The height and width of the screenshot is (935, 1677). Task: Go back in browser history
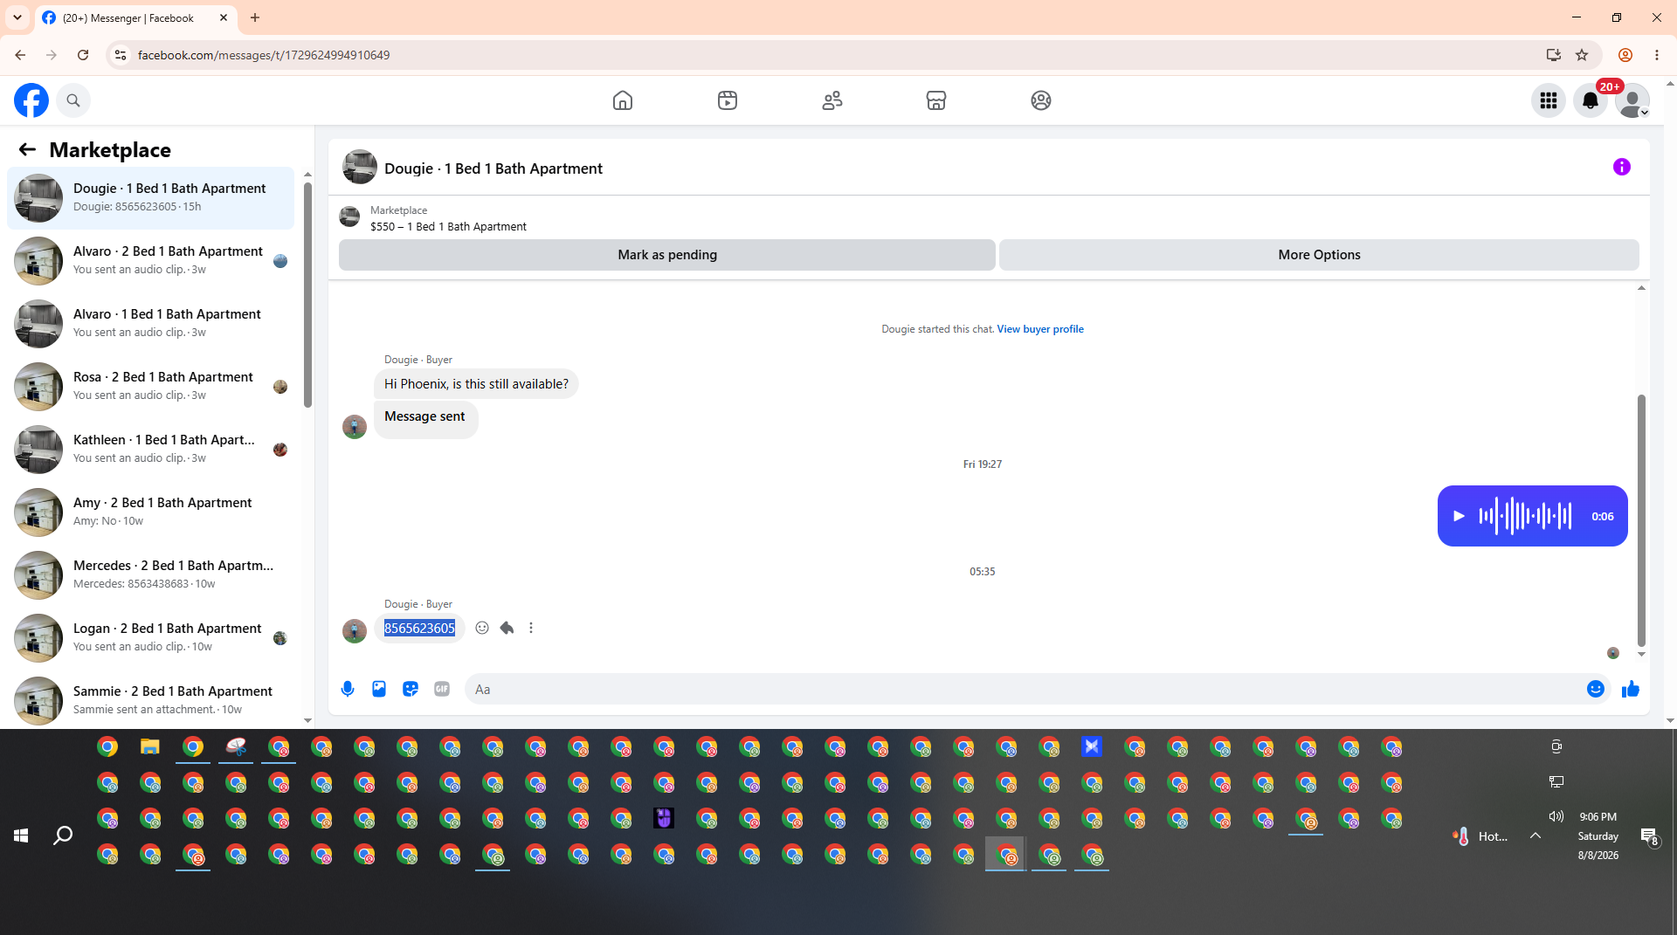pyautogui.click(x=20, y=55)
